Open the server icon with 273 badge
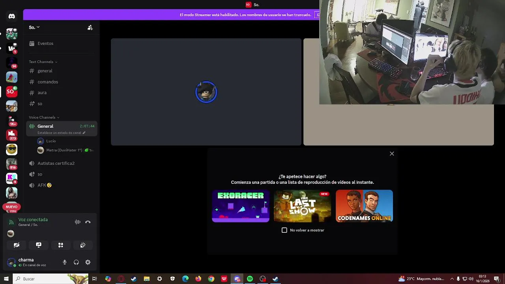Image resolution: width=505 pixels, height=284 pixels. pos(11,135)
